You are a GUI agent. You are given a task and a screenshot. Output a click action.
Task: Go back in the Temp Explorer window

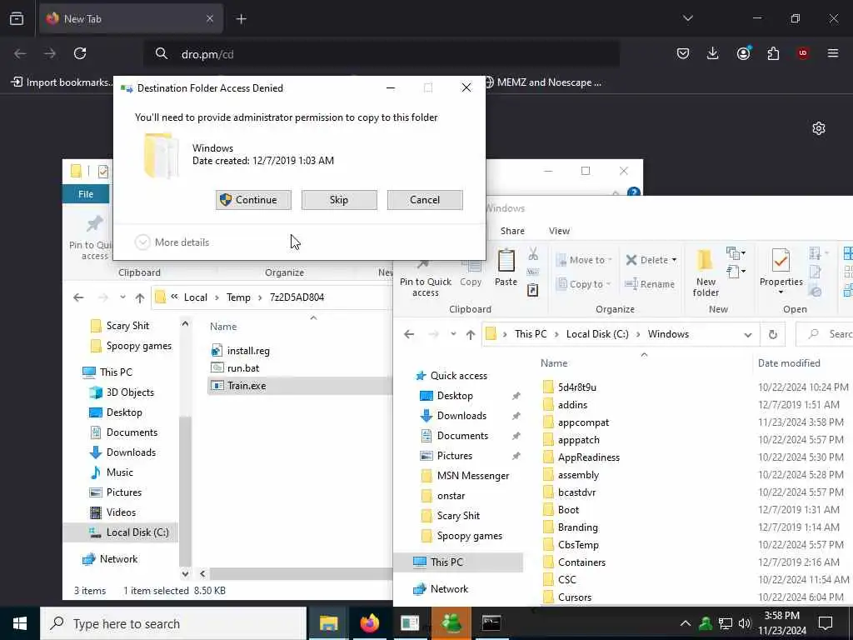click(78, 297)
